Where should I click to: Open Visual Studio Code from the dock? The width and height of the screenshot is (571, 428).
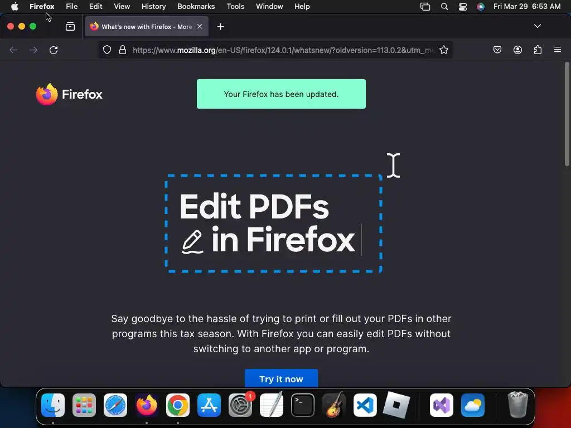pyautogui.click(x=365, y=405)
